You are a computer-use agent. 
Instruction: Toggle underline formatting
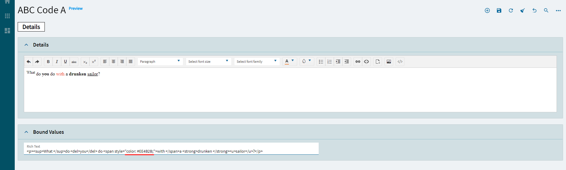65,62
